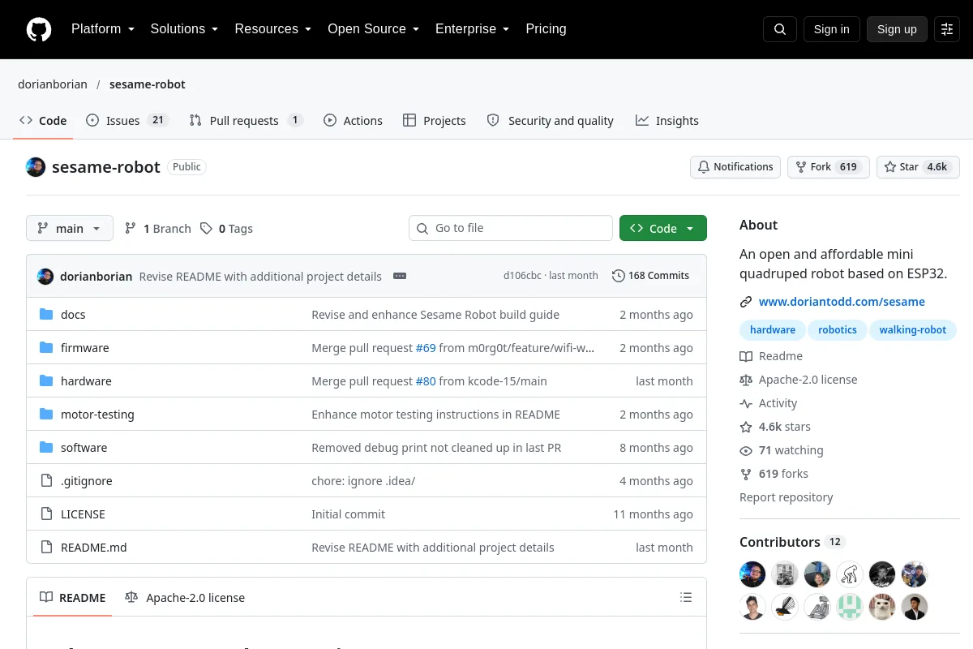This screenshot has height=649, width=973.
Task: Click the branch icon beside 1 Branch
Action: (x=131, y=229)
